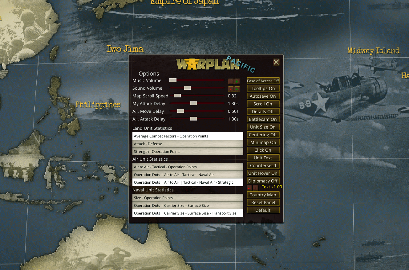Select naval option ending in Transport Size
This screenshot has width=409, height=270.
(188, 213)
